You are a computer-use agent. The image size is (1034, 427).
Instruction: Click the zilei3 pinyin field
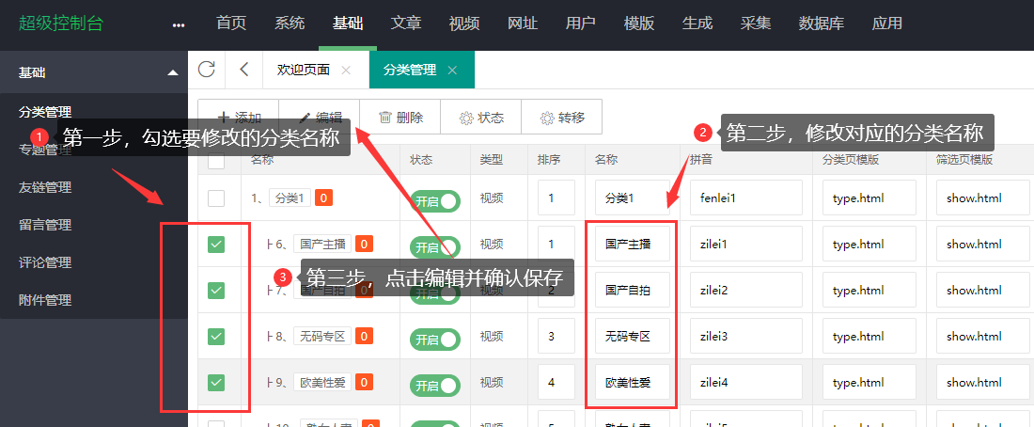tap(746, 337)
